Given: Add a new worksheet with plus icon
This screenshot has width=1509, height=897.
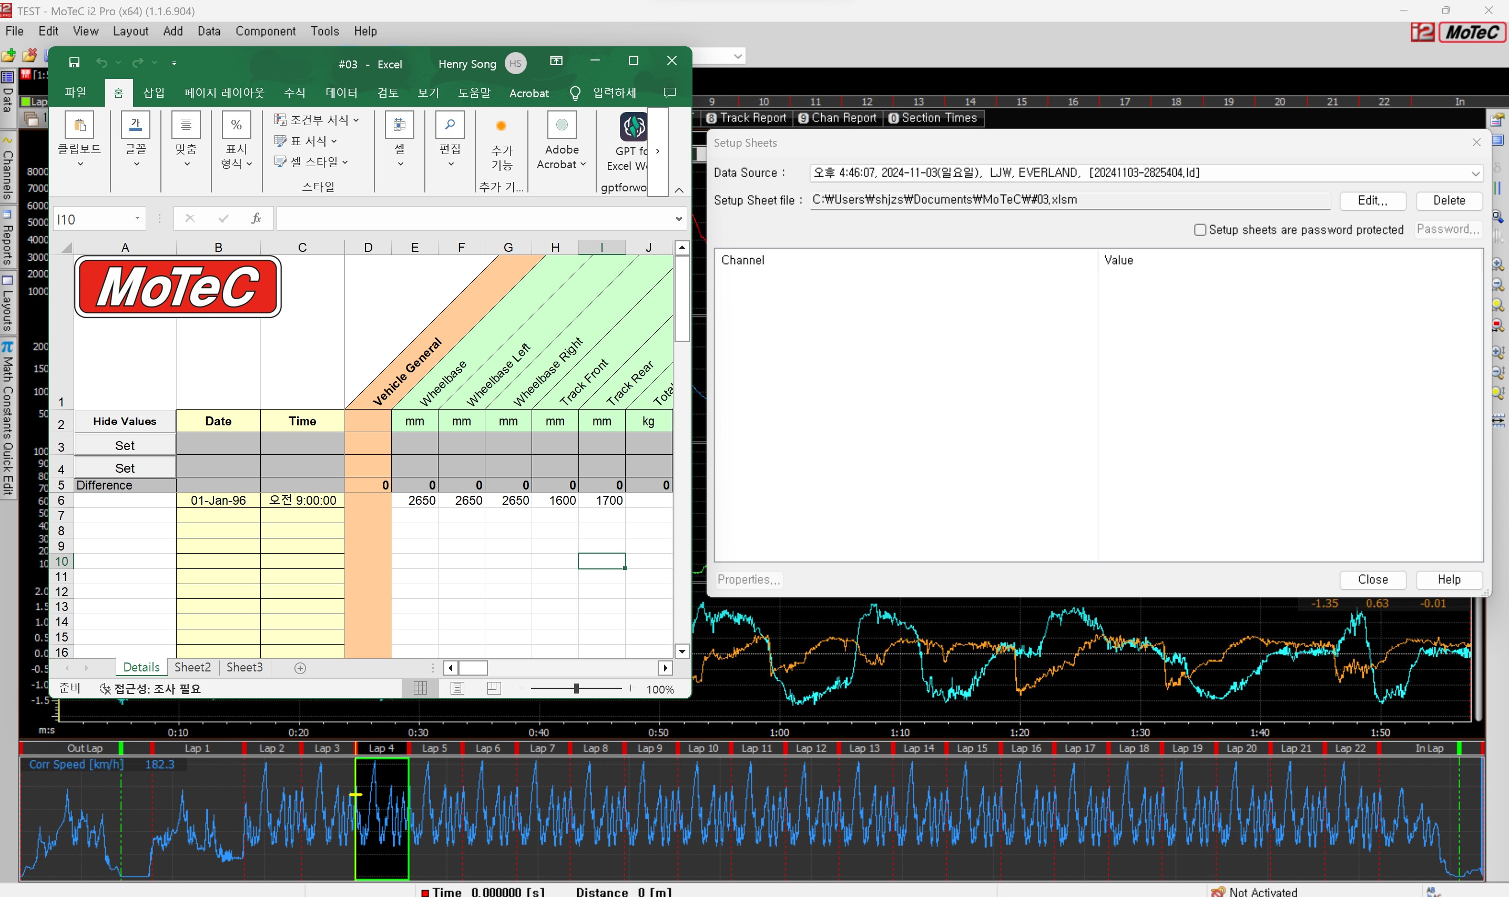Looking at the screenshot, I should [x=300, y=668].
